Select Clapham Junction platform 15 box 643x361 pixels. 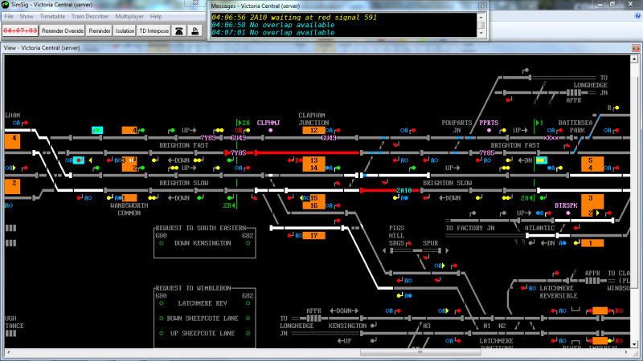(x=314, y=198)
